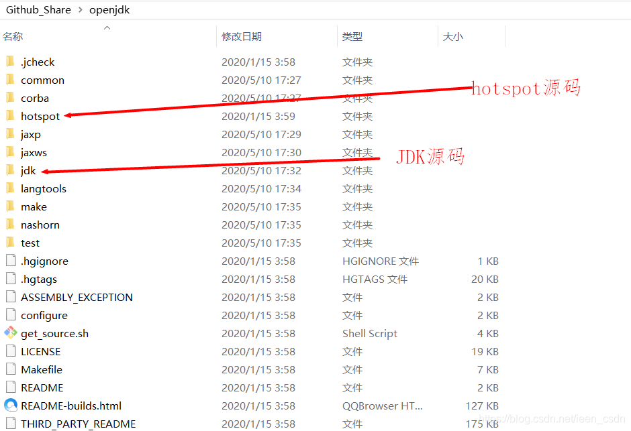The width and height of the screenshot is (631, 431).
Task: Click the get_source.sh shell script icon
Action: pos(11,332)
